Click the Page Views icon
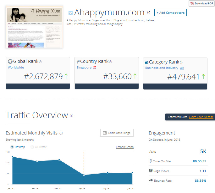This screenshot has width=215, height=193. coord(151,170)
